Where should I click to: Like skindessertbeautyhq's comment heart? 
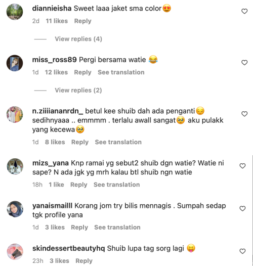[x=242, y=251]
